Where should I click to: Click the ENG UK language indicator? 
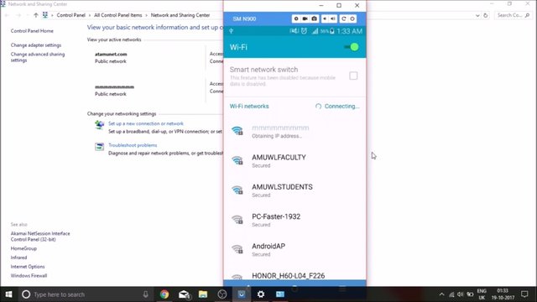(482, 294)
